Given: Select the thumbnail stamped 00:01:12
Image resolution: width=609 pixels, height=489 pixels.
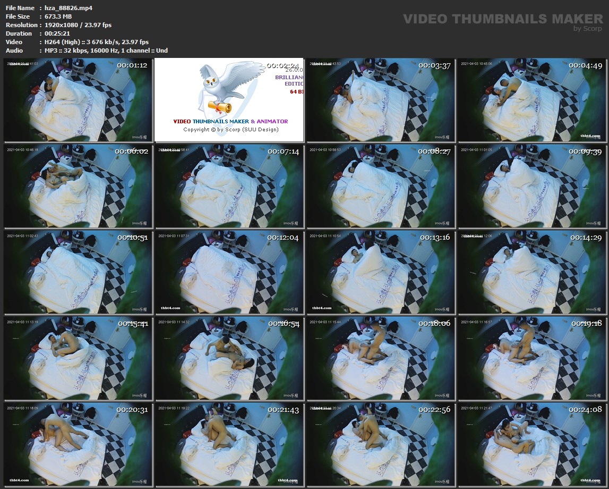Looking at the screenshot, I should [79, 100].
